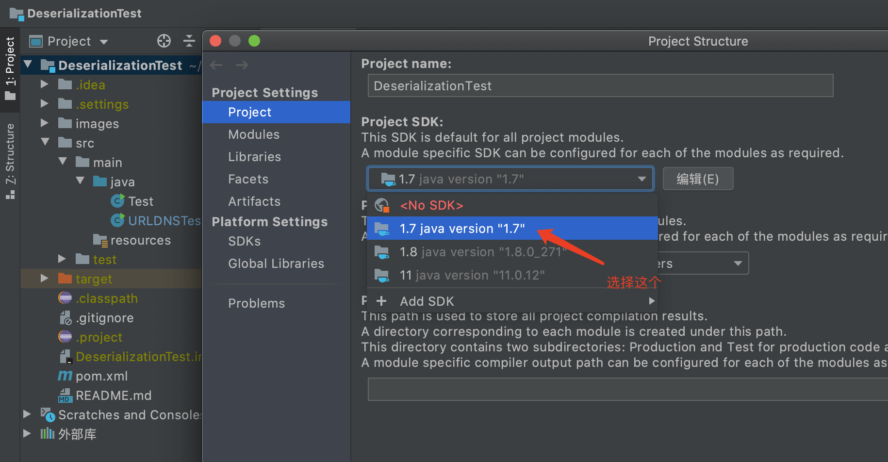Image resolution: width=888 pixels, height=462 pixels.
Task: Select the DeserializationTest window title icon
Action: pos(17,14)
